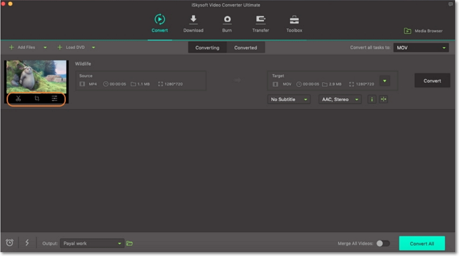Click the split icon next to info
Viewport: 459px width, 256px height.
tap(383, 99)
